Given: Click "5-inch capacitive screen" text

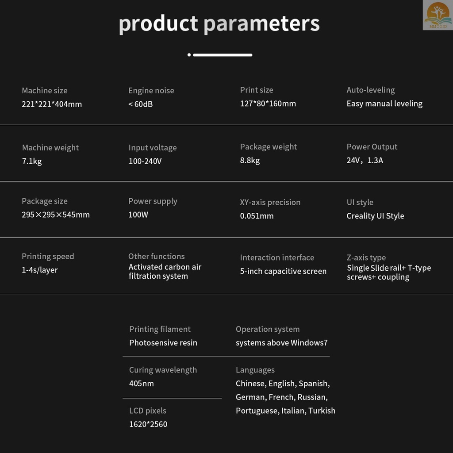Looking at the screenshot, I should (x=283, y=271).
